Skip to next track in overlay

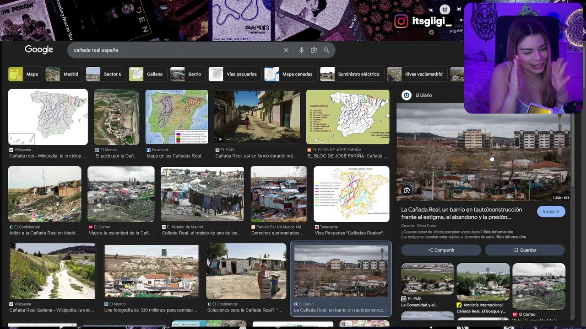[x=459, y=9]
